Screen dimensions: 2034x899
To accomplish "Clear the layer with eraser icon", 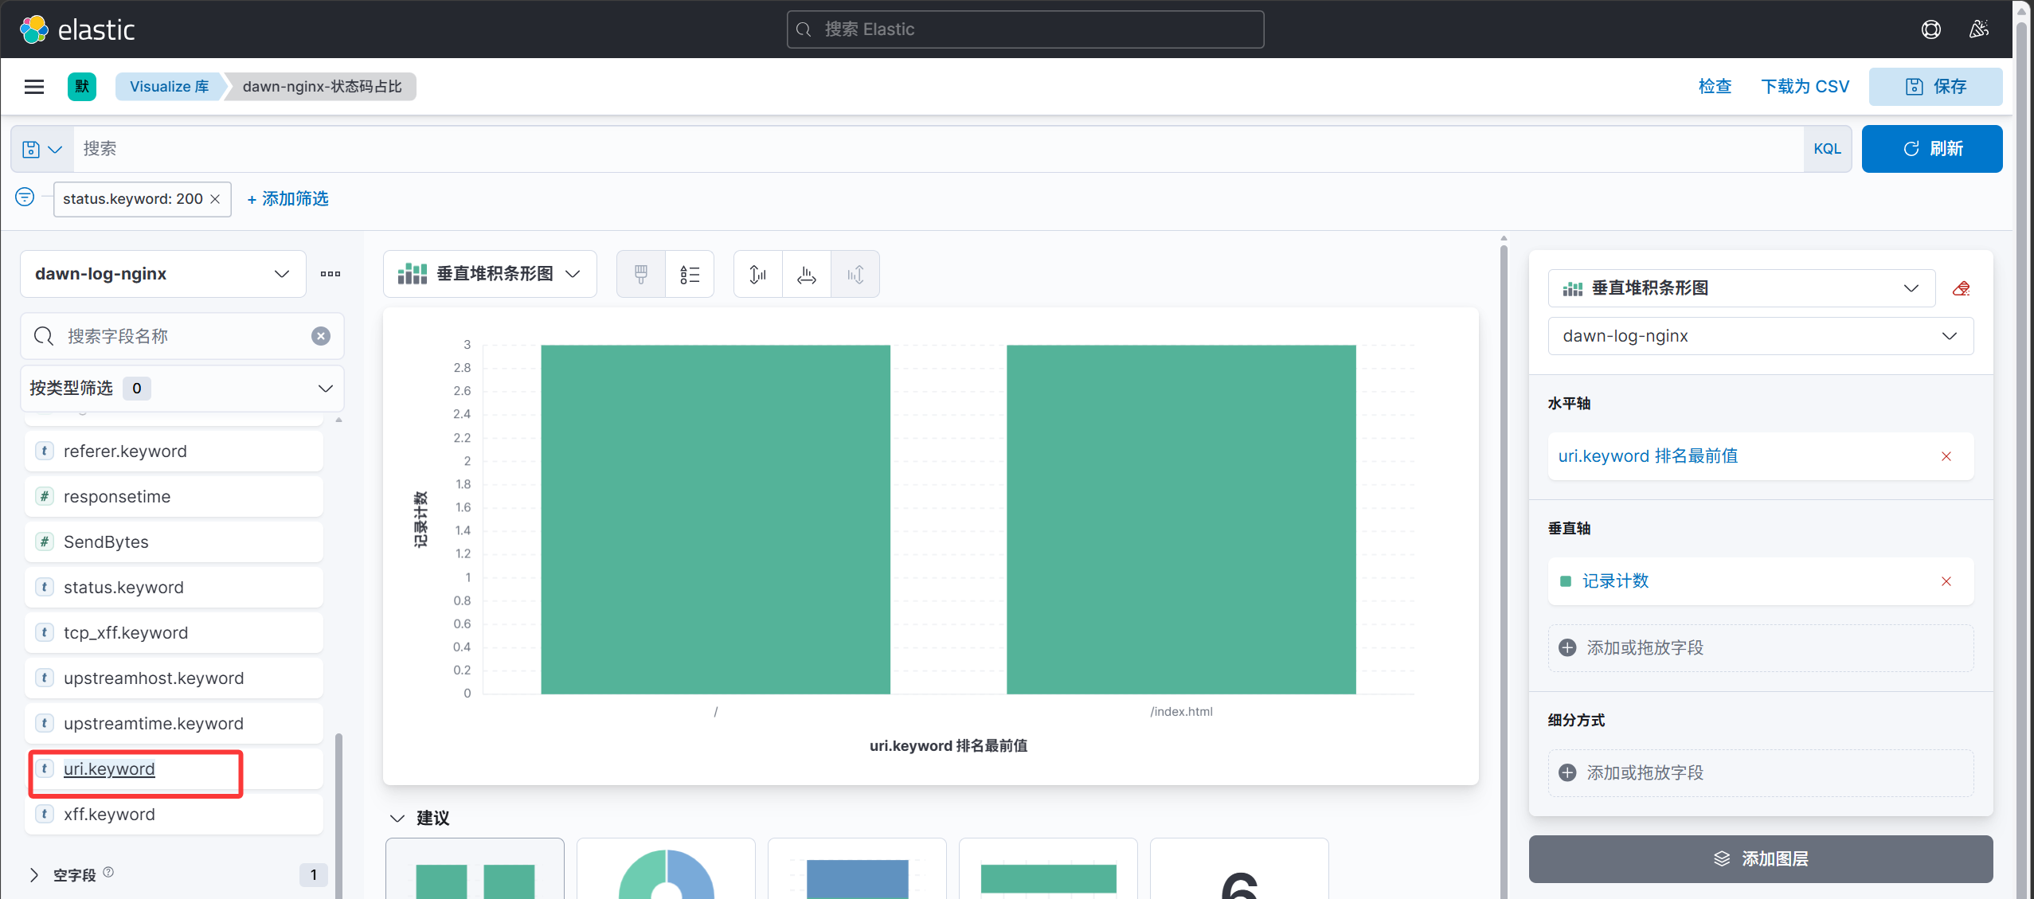I will point(1961,288).
